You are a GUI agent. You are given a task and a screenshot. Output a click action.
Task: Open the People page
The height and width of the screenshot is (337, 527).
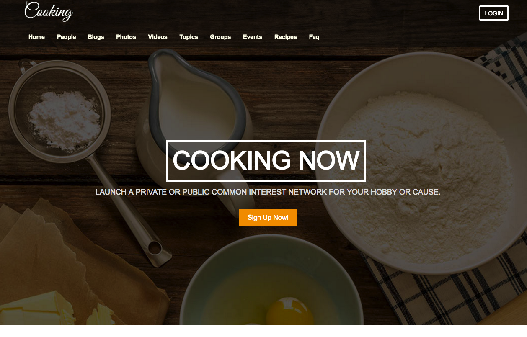[66, 37]
